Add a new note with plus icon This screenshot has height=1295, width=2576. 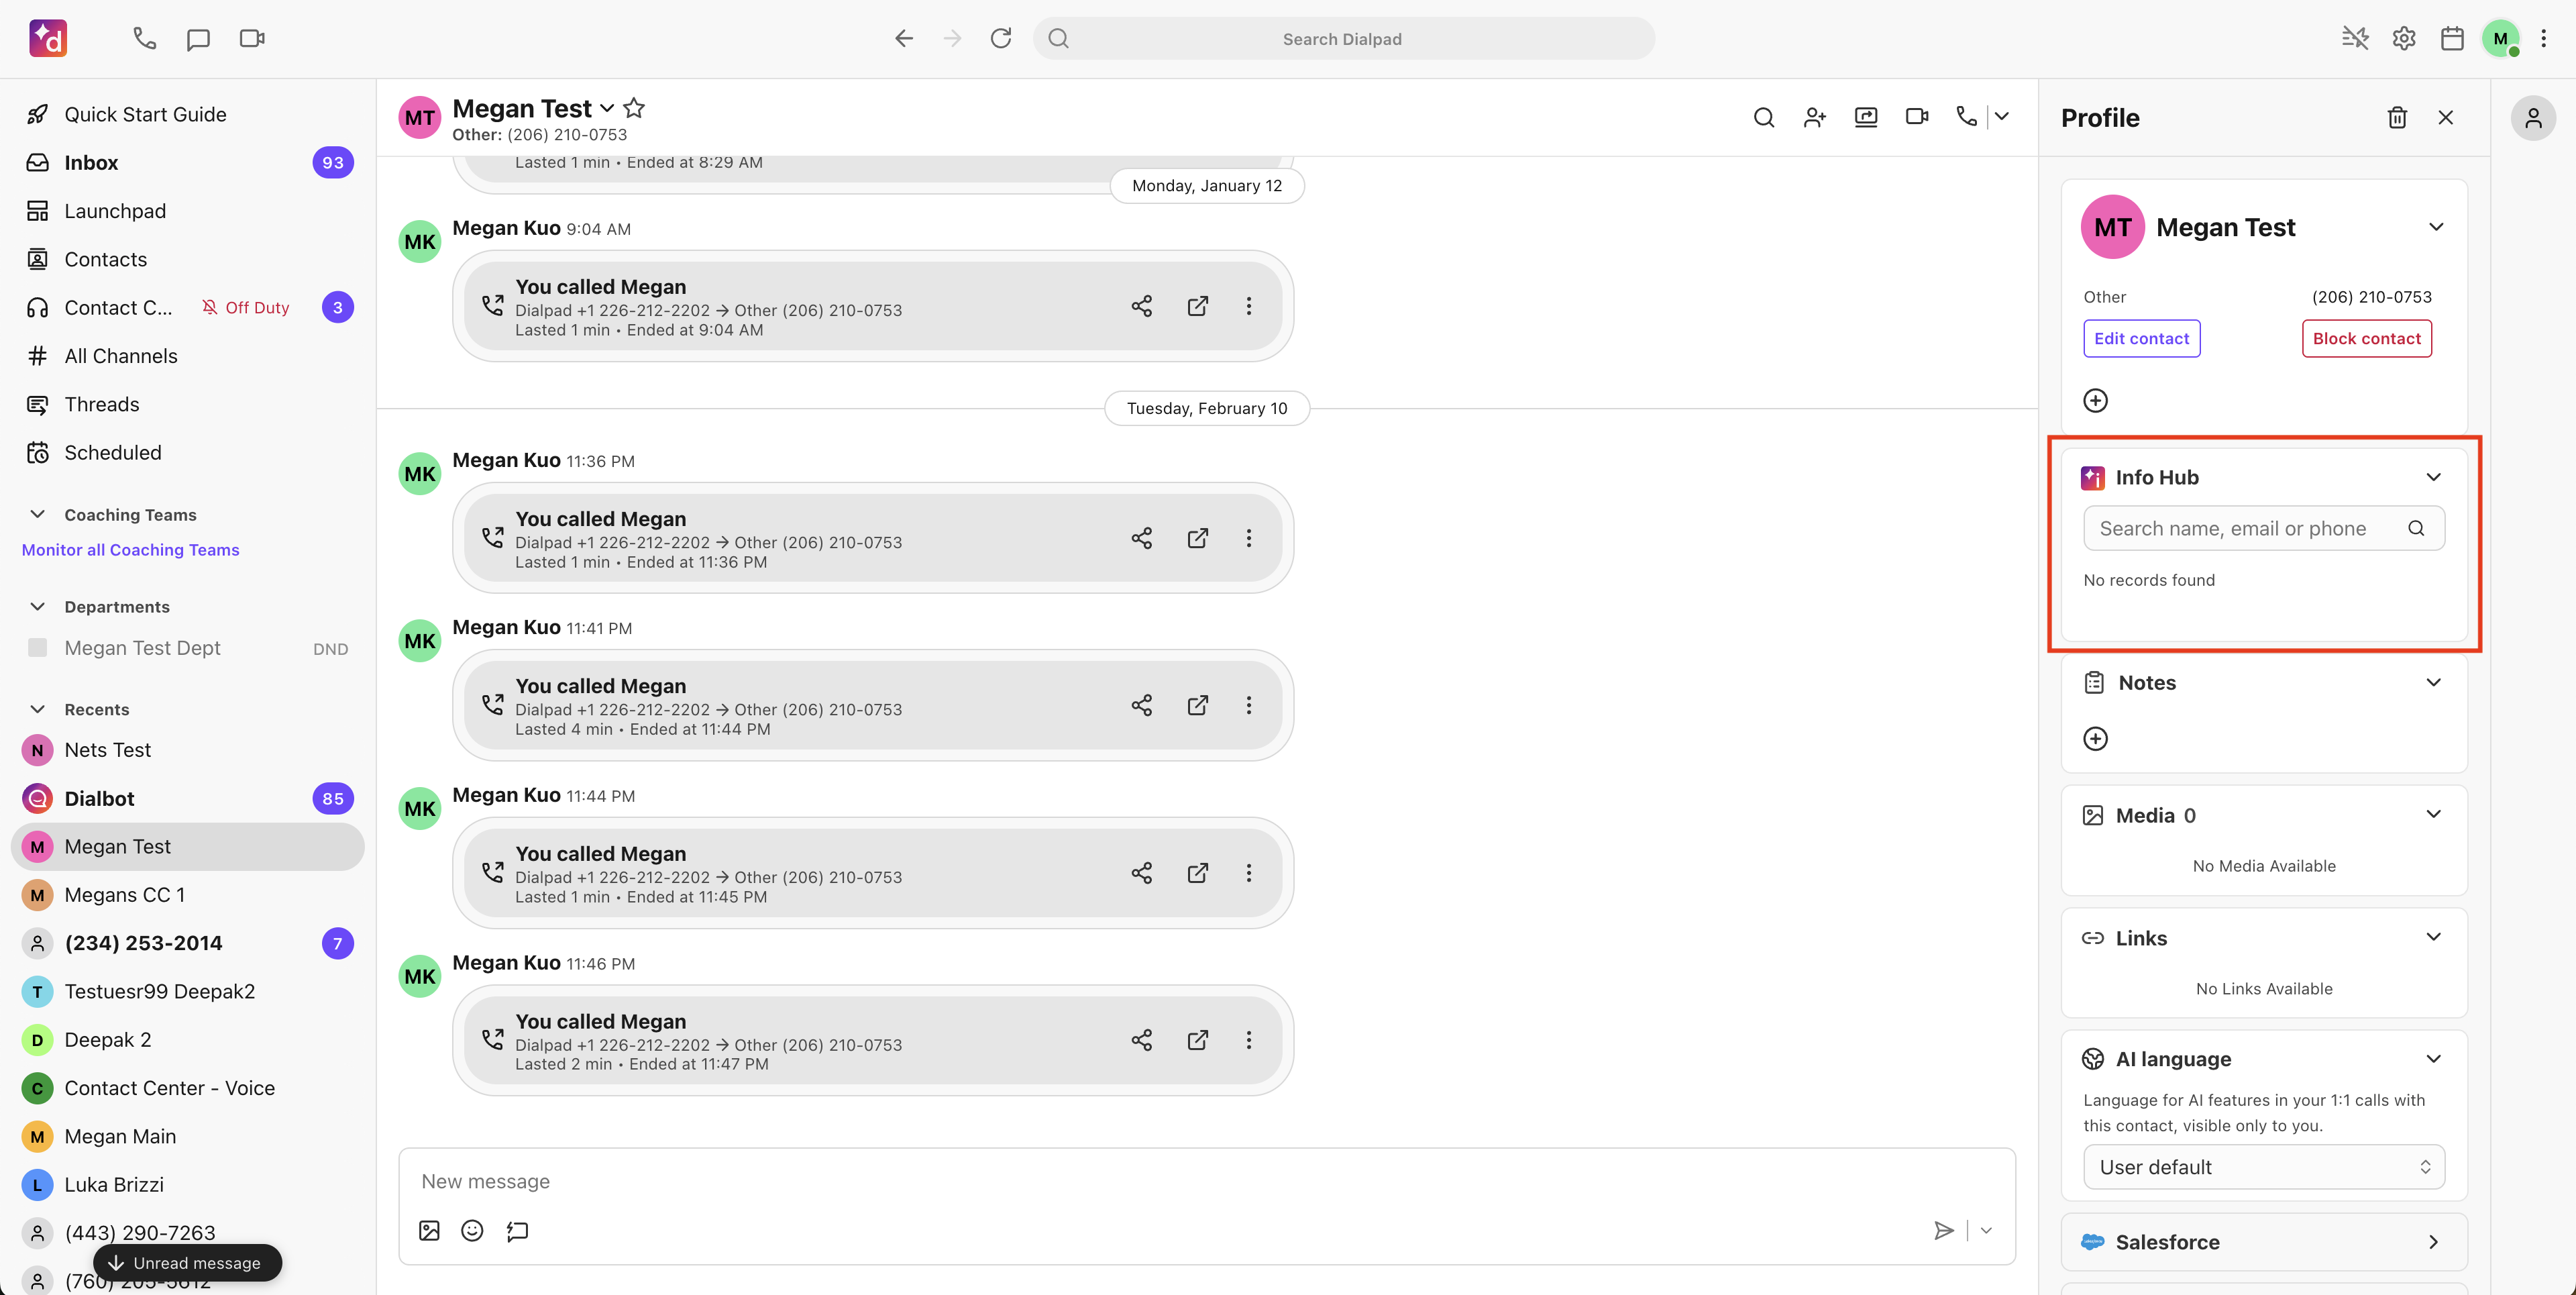coord(2095,739)
